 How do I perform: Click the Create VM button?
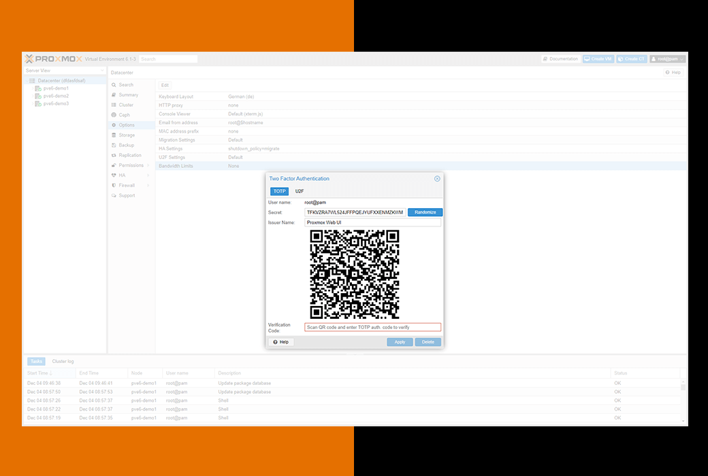pyautogui.click(x=598, y=59)
